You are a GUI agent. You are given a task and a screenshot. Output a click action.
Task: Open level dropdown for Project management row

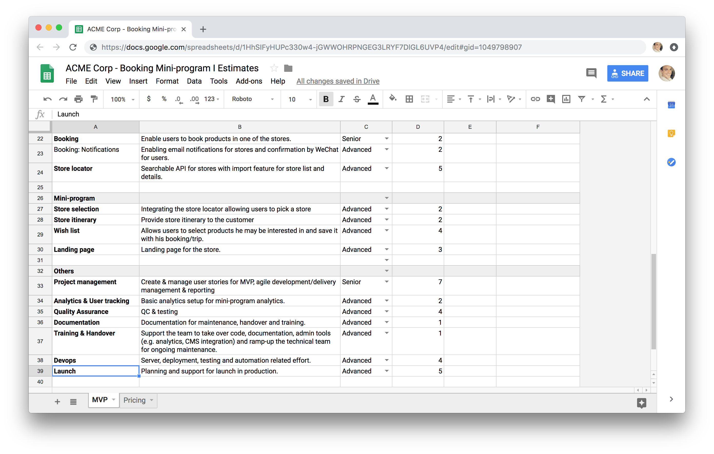(x=387, y=282)
